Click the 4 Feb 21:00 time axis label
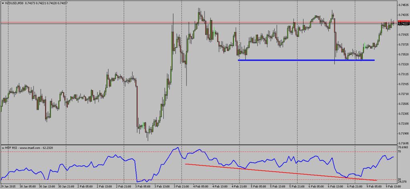410x189 pixels. click(240, 186)
